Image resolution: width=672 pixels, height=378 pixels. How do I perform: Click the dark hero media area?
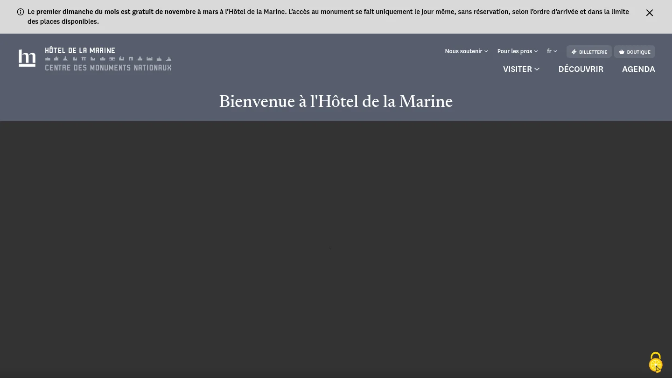click(336, 249)
